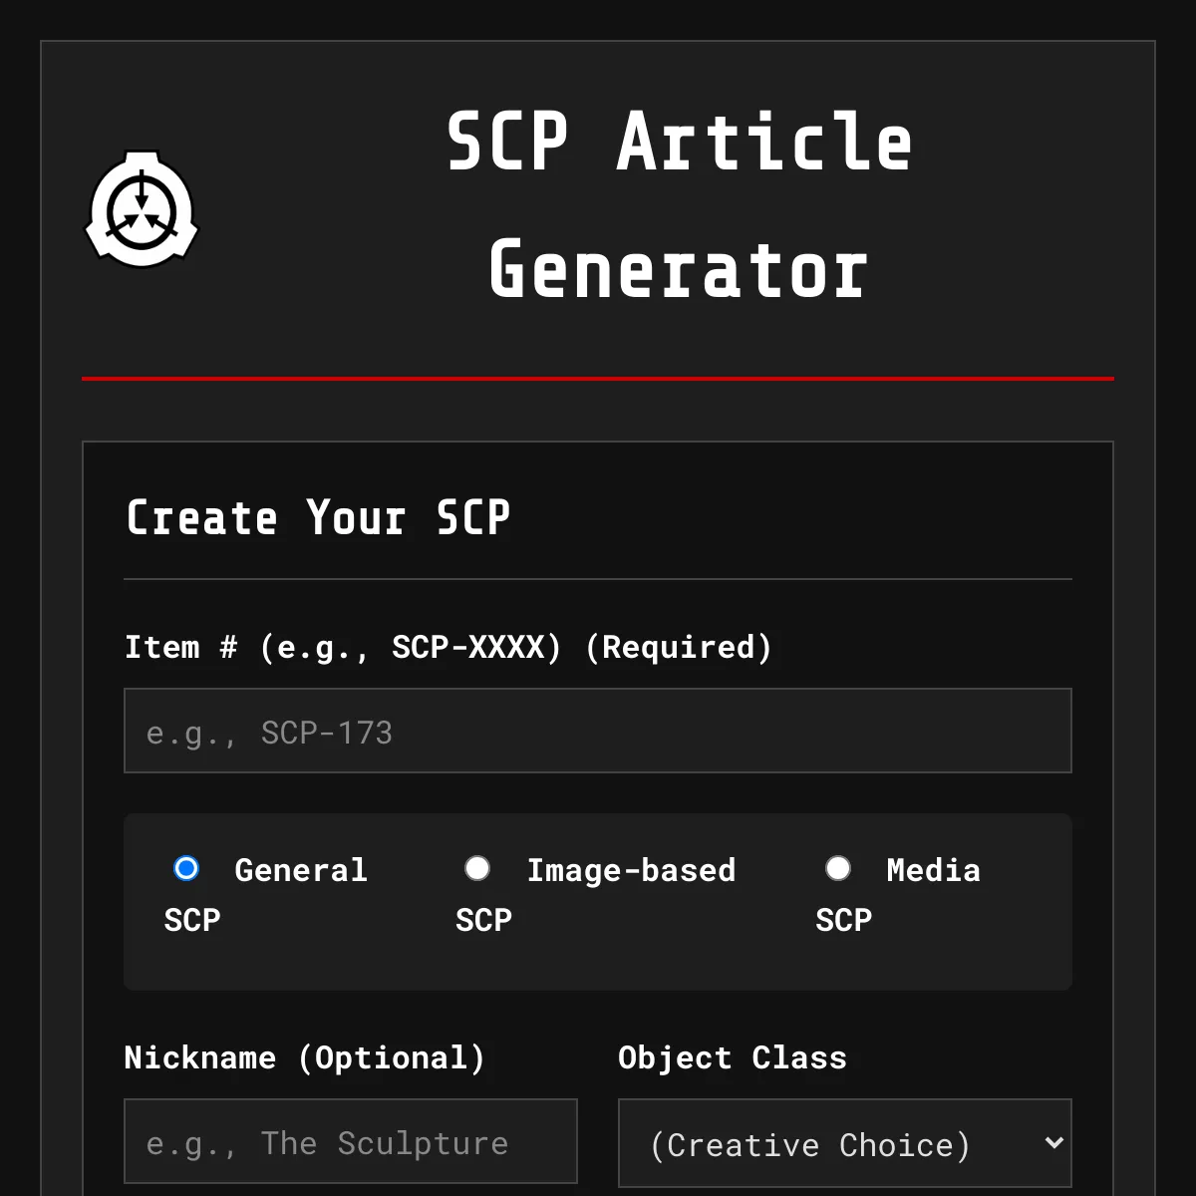Image resolution: width=1196 pixels, height=1196 pixels.
Task: Click the Item # (Required) label
Action: click(448, 647)
